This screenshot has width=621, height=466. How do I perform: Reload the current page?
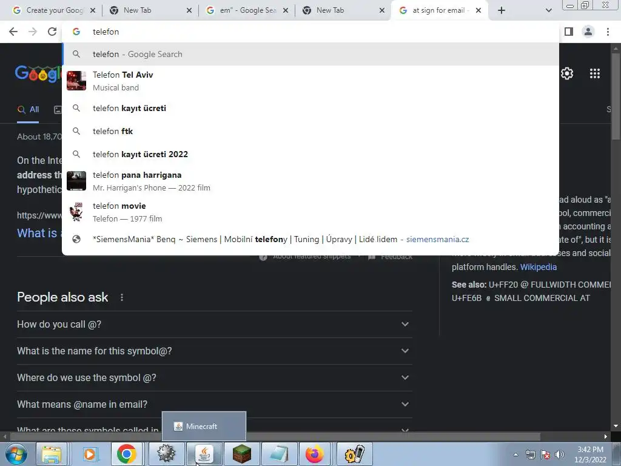point(52,32)
